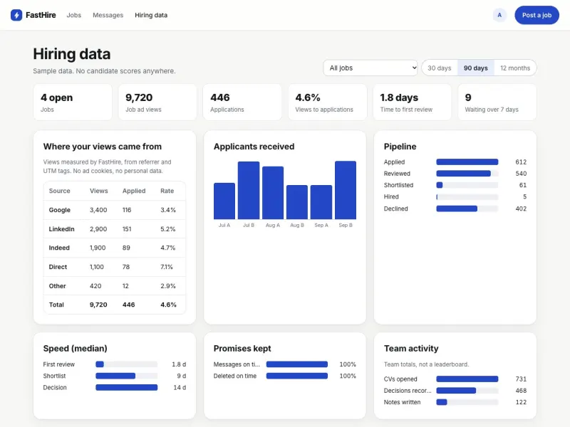Open the user avatar labeled A
This screenshot has height=427, width=570.
click(x=499, y=15)
